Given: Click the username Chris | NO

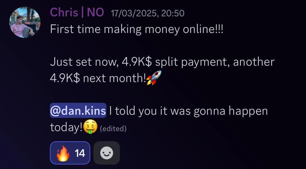Looking at the screenshot, I should point(77,12).
